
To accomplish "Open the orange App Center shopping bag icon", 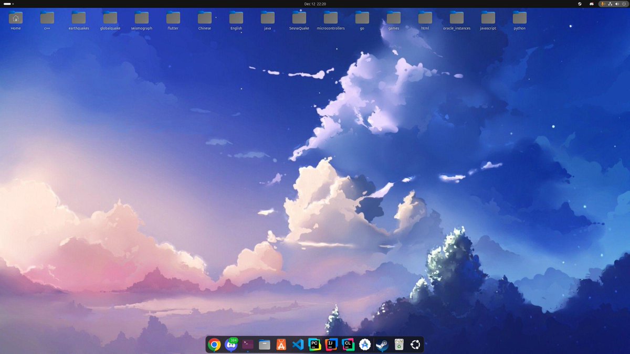I will click(x=281, y=345).
